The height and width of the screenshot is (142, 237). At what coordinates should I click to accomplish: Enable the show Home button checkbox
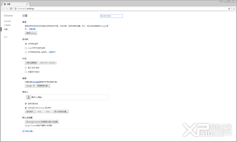point(26,67)
